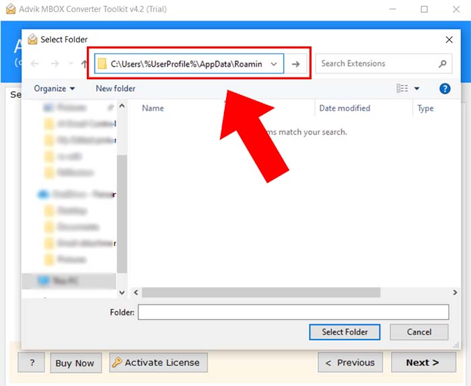Cancel the Select Folder dialog

[419, 332]
